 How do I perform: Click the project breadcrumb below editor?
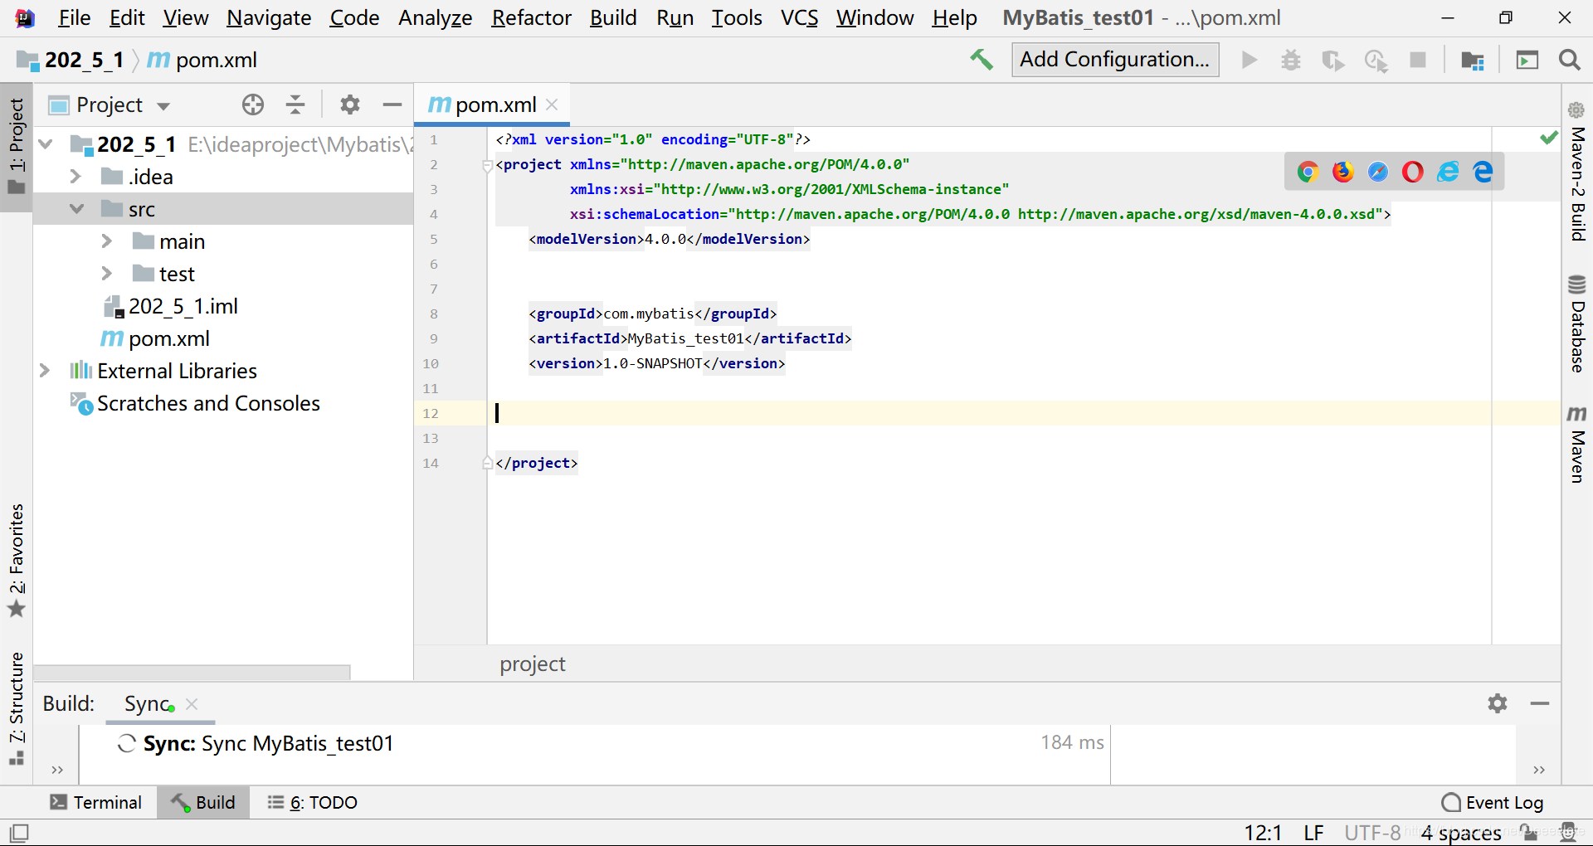pyautogui.click(x=532, y=664)
